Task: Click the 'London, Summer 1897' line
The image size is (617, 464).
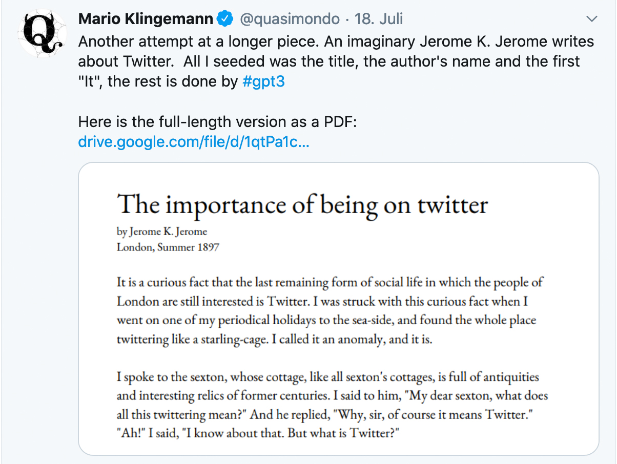Action: 168,247
